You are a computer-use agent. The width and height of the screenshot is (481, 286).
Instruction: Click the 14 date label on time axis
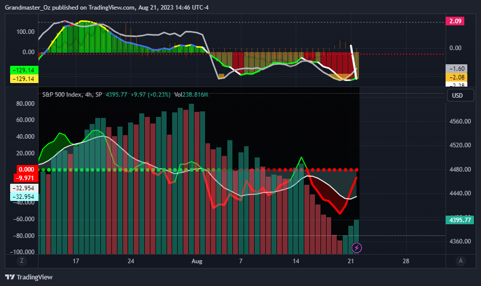click(296, 261)
